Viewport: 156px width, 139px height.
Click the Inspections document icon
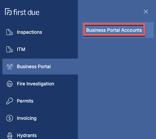10,32
